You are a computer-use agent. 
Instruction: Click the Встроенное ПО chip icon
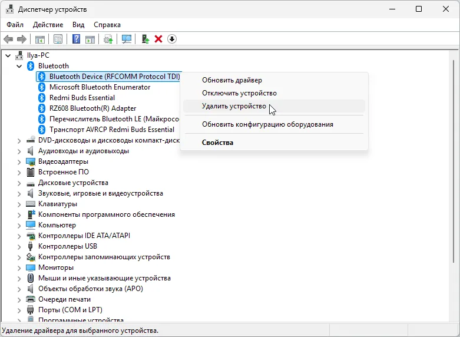click(31, 172)
